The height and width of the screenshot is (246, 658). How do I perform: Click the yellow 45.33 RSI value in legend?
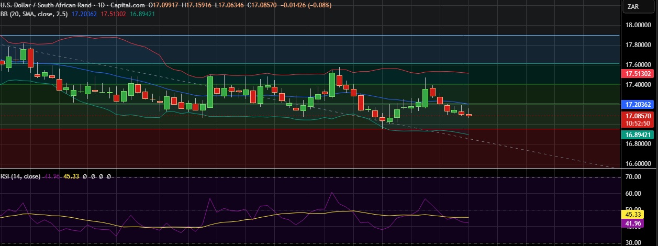pyautogui.click(x=71, y=176)
